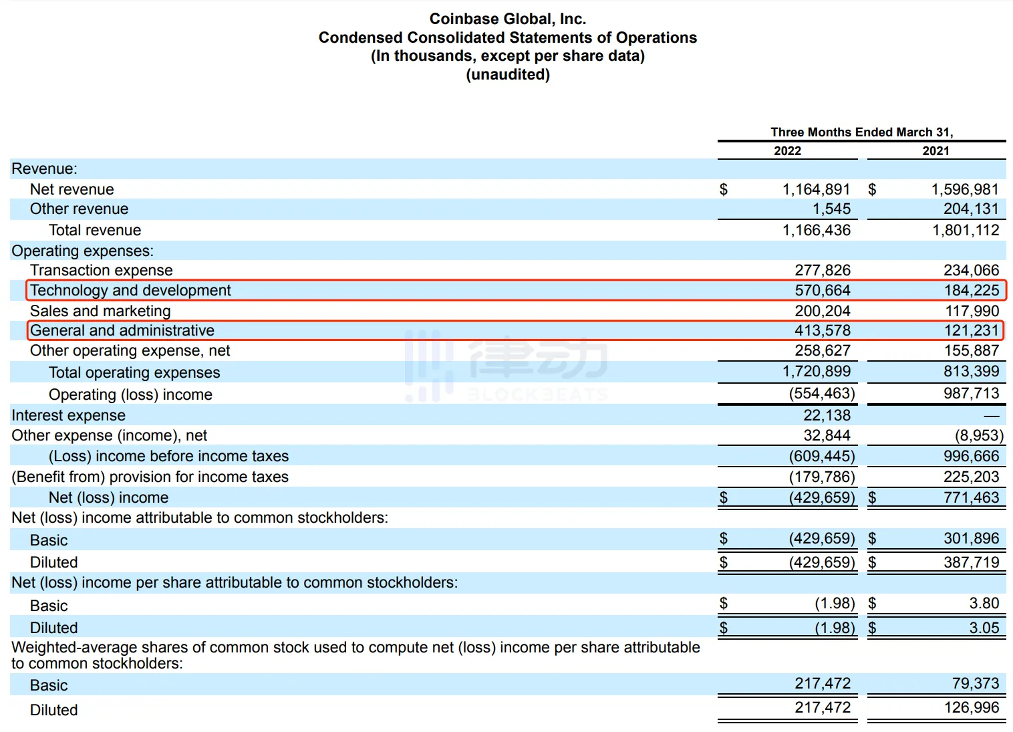This screenshot has width=1013, height=732.
Task: Select the 570,664 technology and development amount
Action: click(822, 291)
